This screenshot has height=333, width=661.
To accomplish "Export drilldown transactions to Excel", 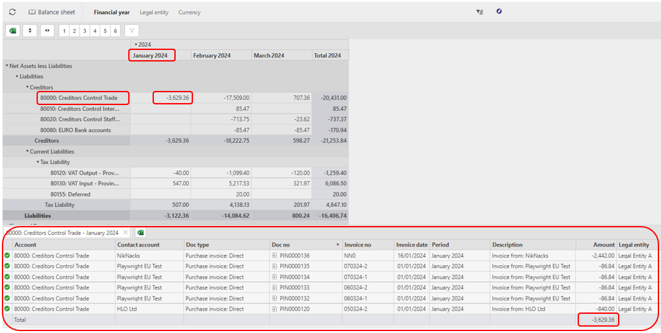I will click(140, 232).
